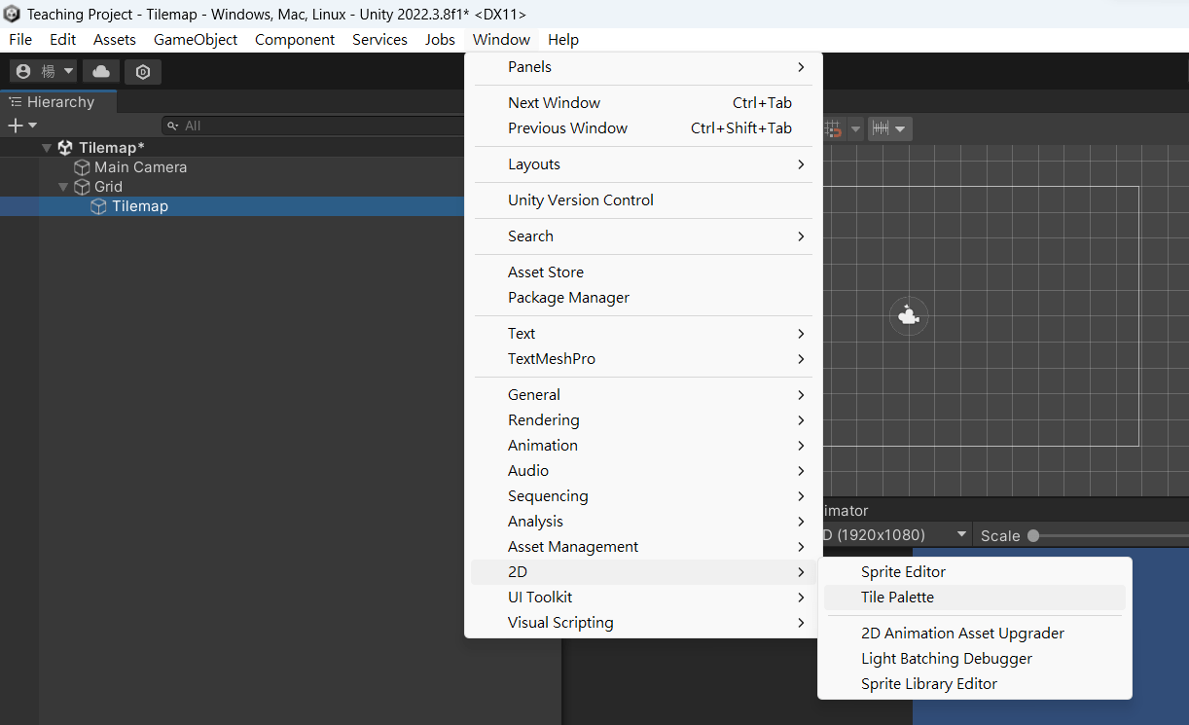The width and height of the screenshot is (1189, 725).
Task: Open Package Manager
Action: pos(644,298)
